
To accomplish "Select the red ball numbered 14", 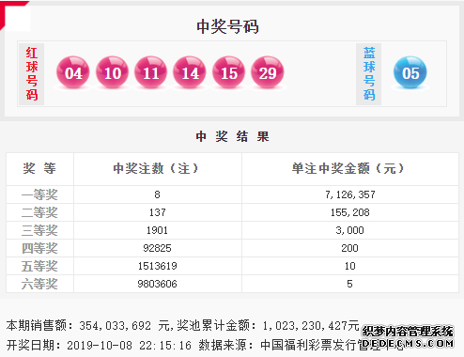I will (x=190, y=72).
